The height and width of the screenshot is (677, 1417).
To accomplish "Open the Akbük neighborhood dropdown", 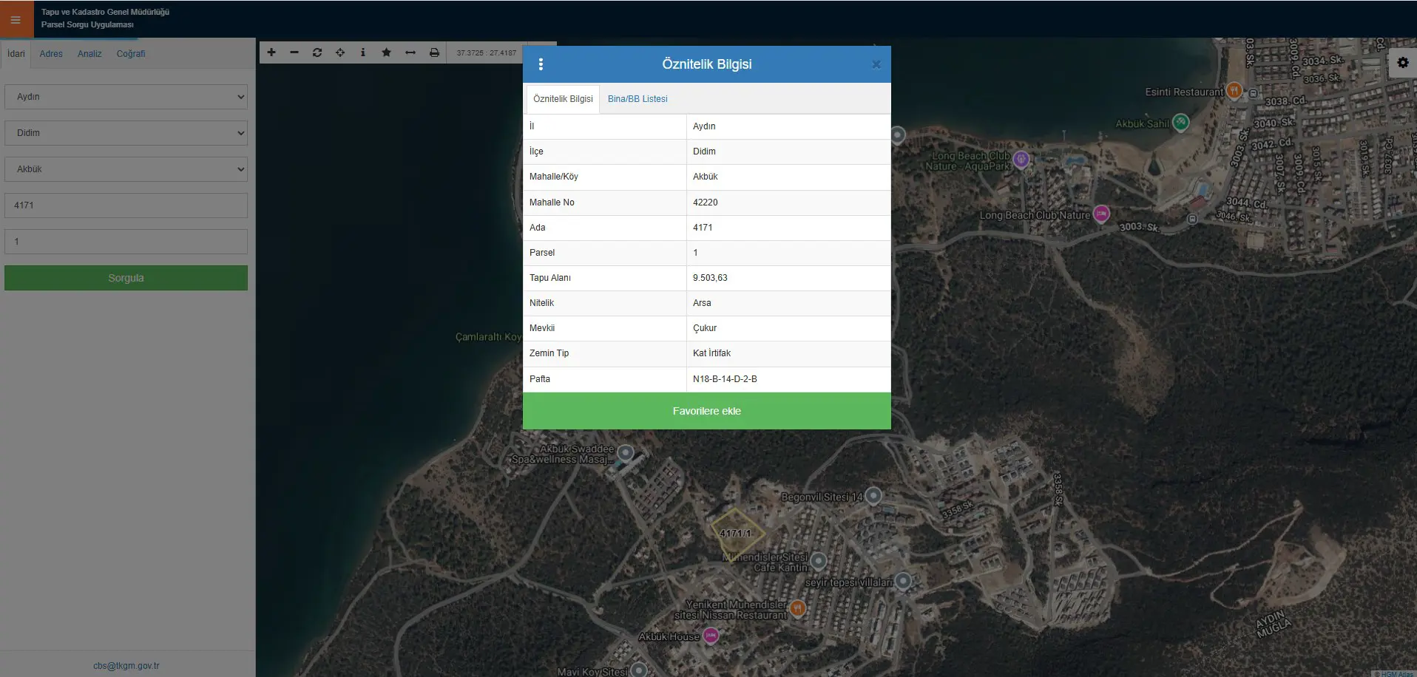I will pos(126,169).
